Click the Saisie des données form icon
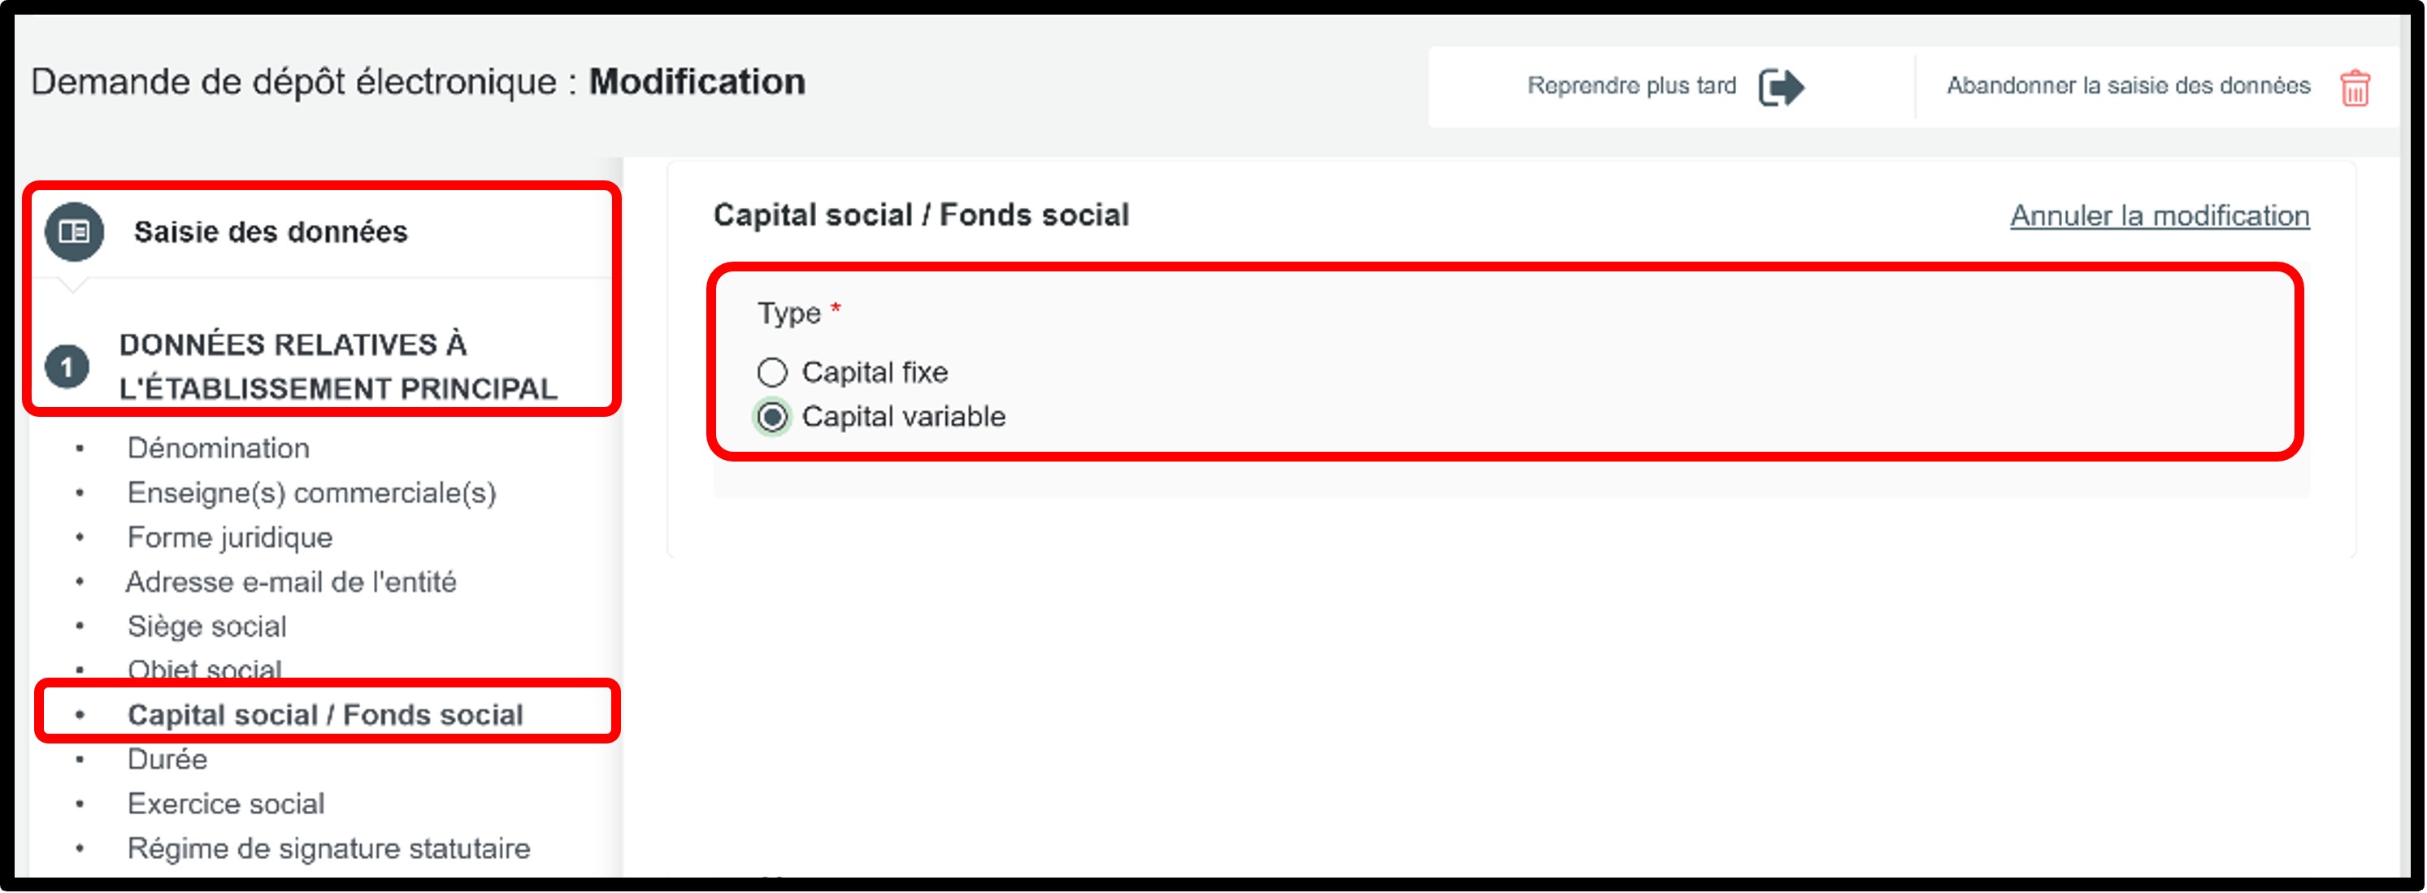 [x=75, y=232]
